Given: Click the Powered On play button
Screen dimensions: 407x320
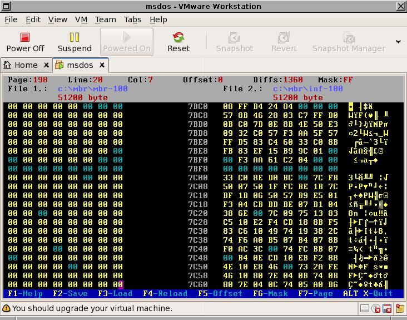Looking at the screenshot, I should pos(127,42).
